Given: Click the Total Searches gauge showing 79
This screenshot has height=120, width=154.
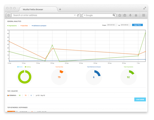Looking at the screenshot, I should (59, 77).
